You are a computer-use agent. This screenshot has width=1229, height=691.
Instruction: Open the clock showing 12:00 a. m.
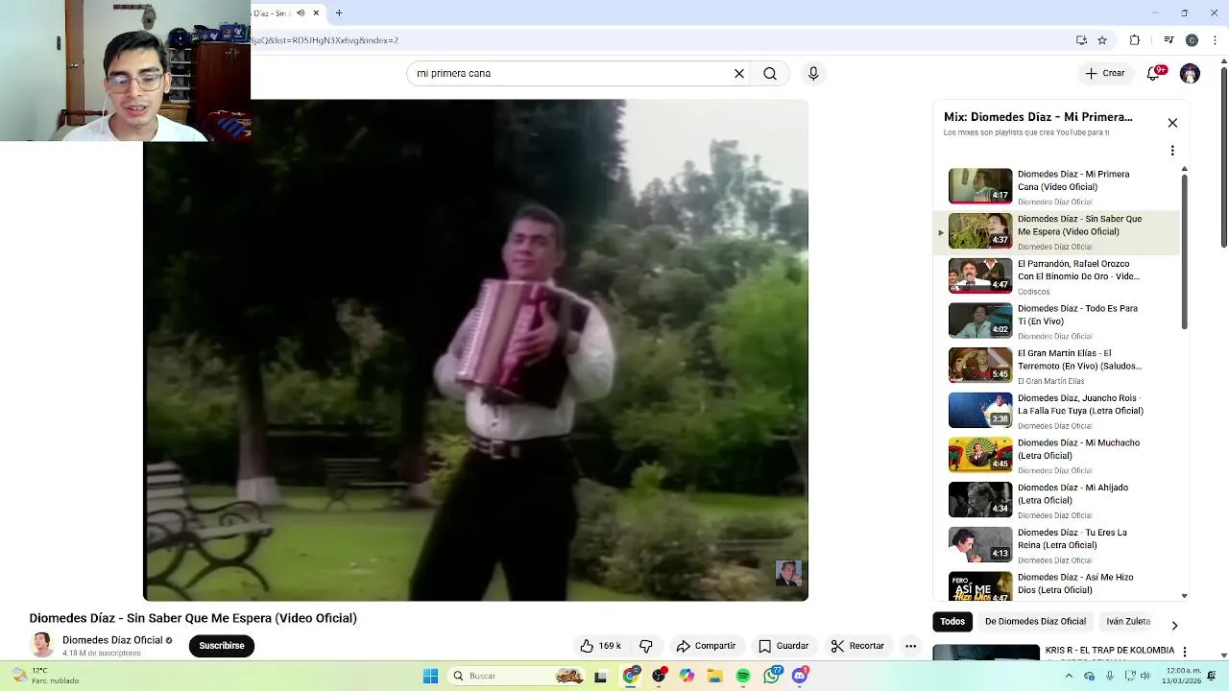coord(1184,676)
